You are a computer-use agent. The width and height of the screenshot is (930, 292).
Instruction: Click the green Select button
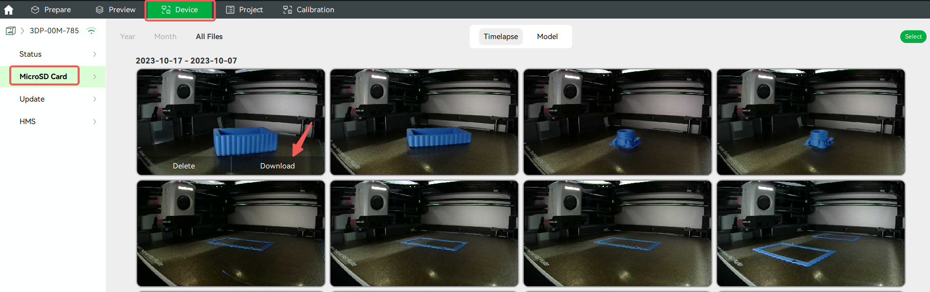913,37
